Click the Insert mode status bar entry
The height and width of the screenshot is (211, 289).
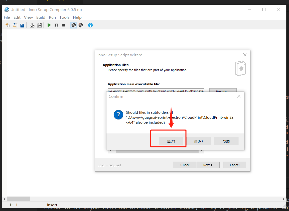pos(52,205)
